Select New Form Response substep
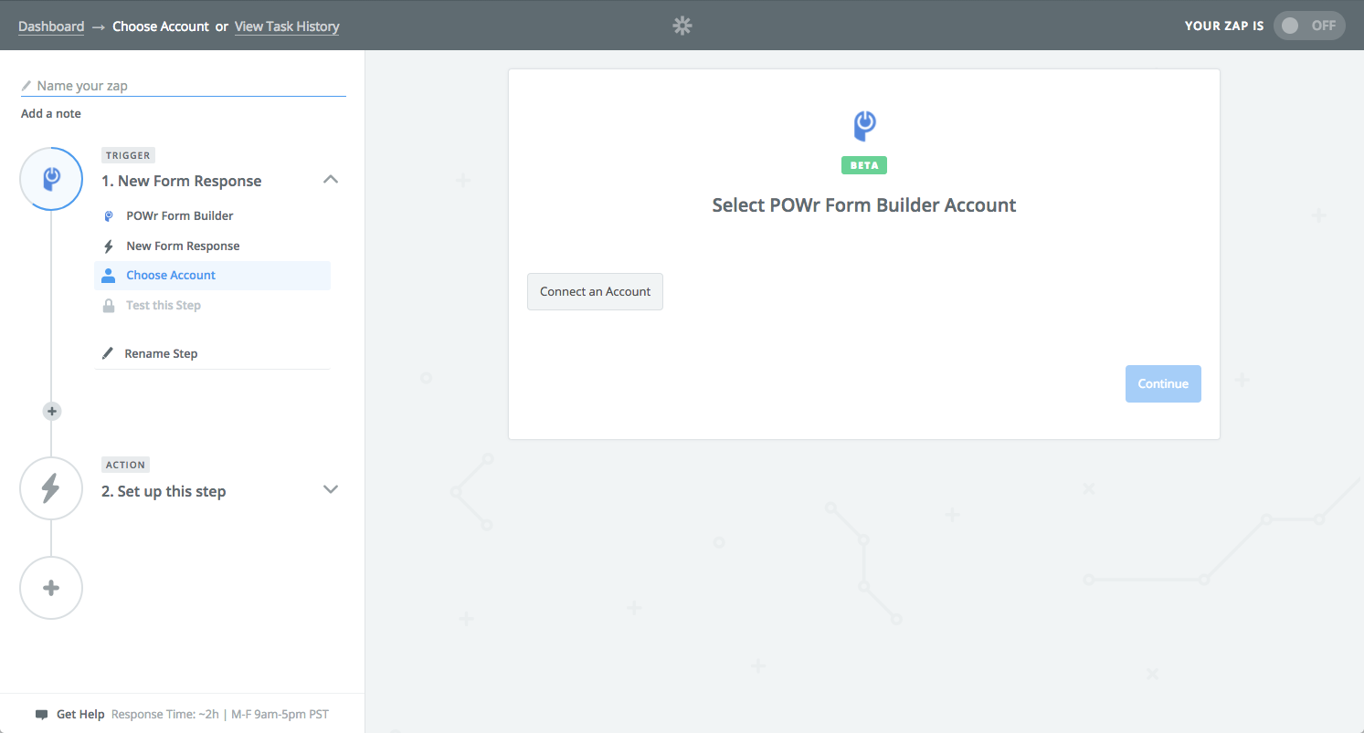This screenshot has width=1364, height=733. 212,246
